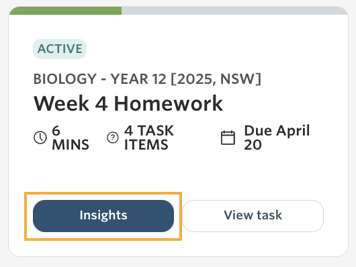Click the green completed portion of progress bar
Viewport: 356px width, 267px height.
65,11
